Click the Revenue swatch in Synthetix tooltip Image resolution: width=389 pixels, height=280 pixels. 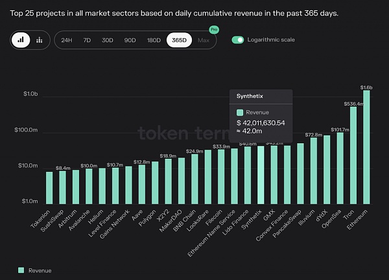pos(241,113)
